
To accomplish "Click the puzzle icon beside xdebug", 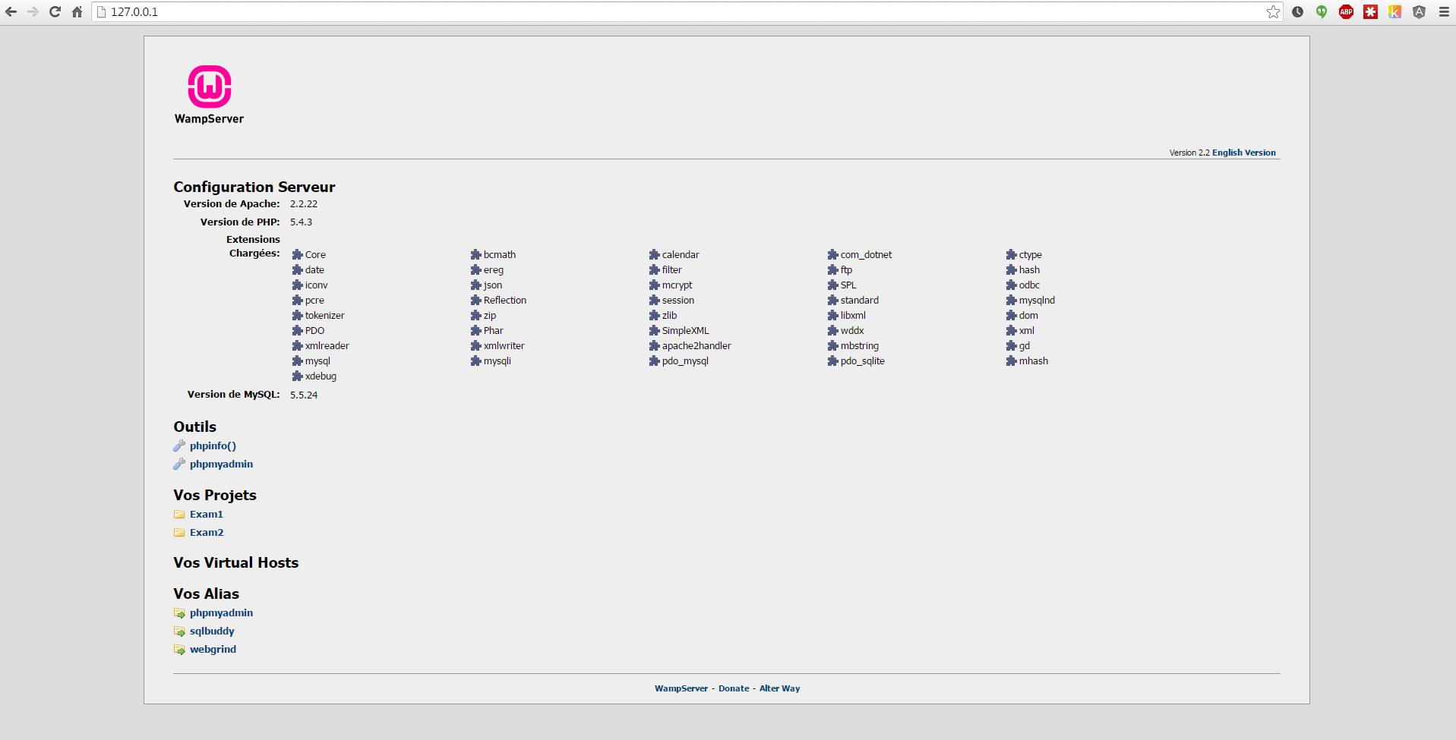I will coord(298,376).
